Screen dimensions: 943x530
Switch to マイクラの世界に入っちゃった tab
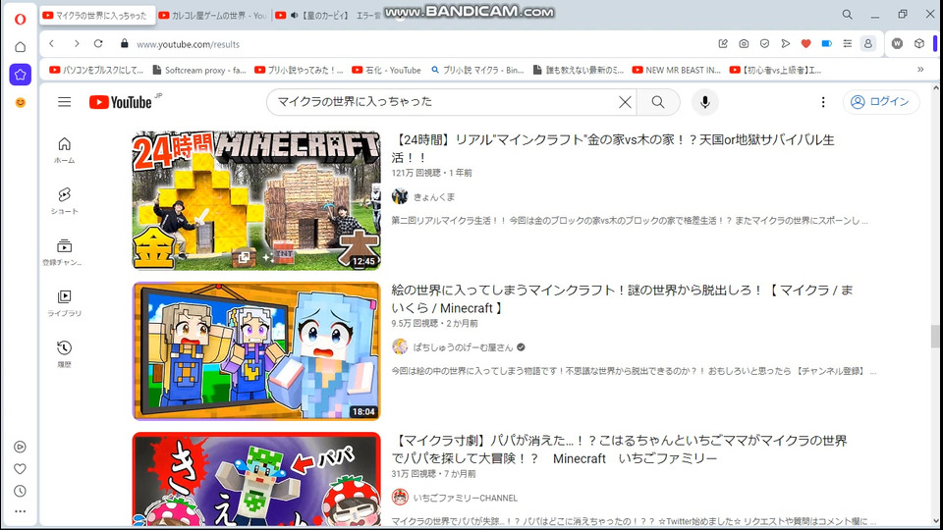coord(96,16)
